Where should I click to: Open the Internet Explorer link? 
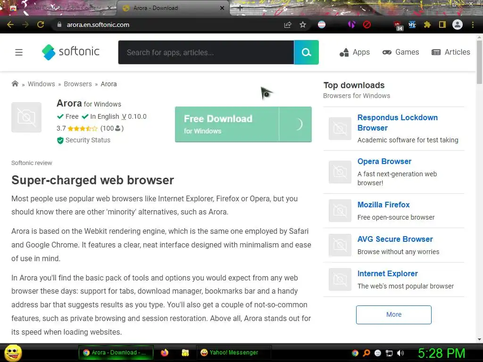388,274
